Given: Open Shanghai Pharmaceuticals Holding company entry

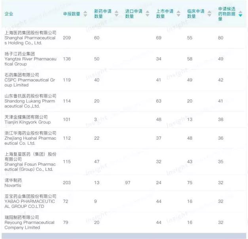Looking at the screenshot, I should click(x=30, y=38).
